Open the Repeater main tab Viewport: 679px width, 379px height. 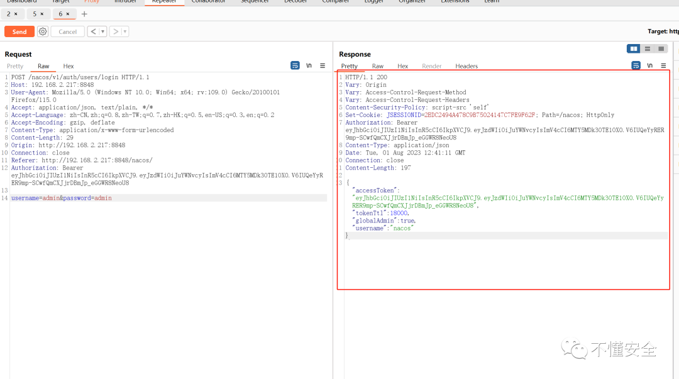click(164, 2)
